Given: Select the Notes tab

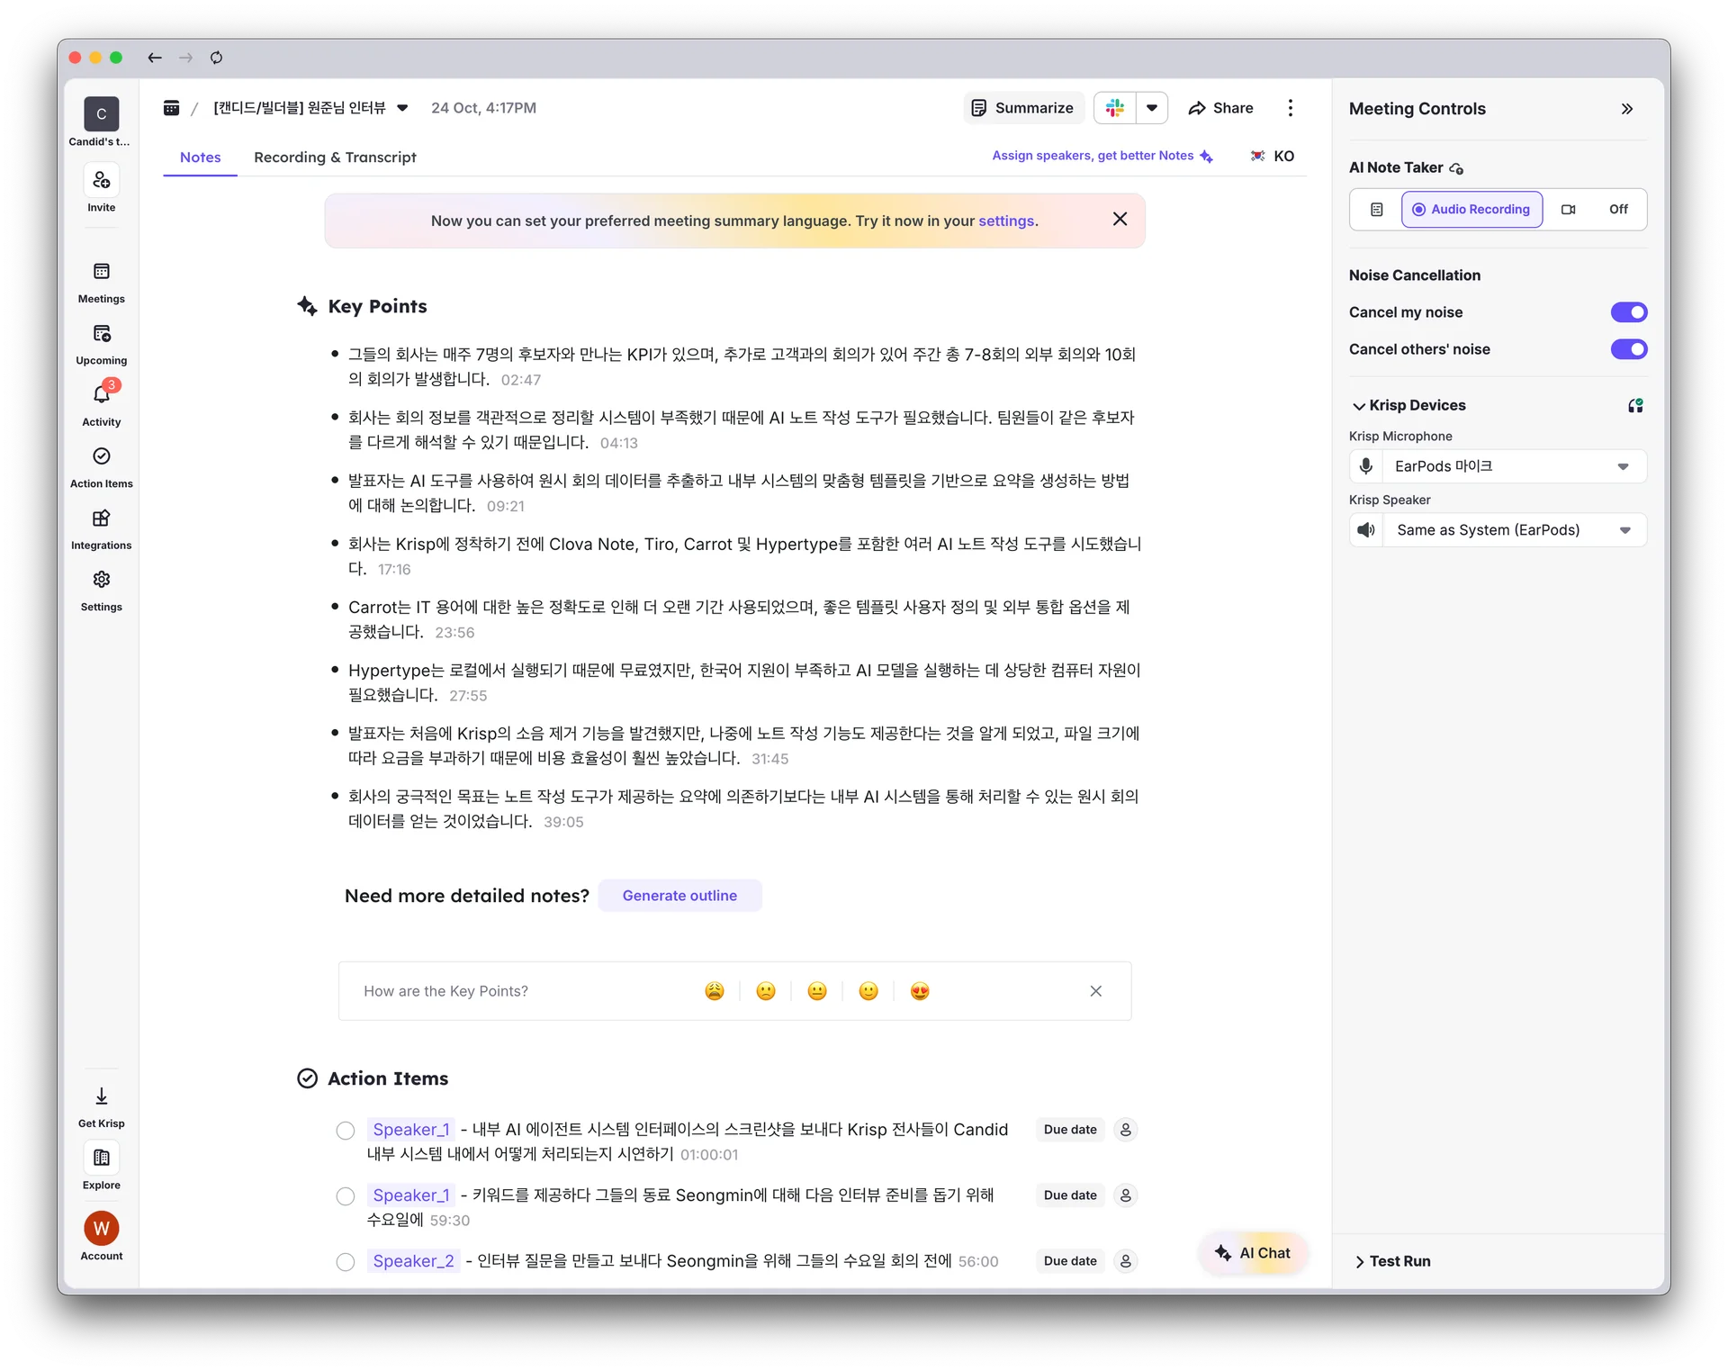Looking at the screenshot, I should [200, 157].
